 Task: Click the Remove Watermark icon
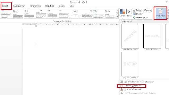(x=121, y=89)
